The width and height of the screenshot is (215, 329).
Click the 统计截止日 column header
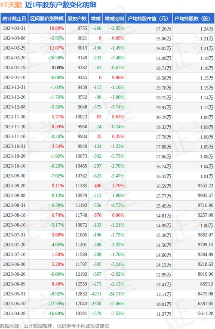coord(14,18)
